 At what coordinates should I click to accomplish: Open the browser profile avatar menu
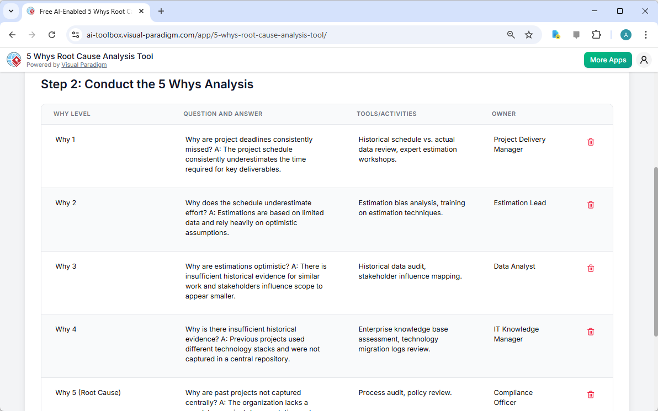click(625, 34)
